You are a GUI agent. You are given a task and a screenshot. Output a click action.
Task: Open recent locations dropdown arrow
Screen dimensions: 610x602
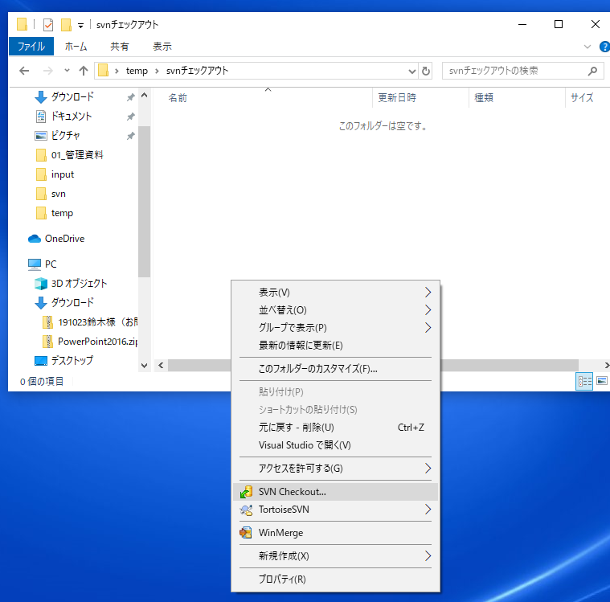pyautogui.click(x=67, y=71)
